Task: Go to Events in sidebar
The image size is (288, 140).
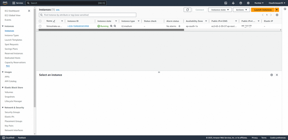Action: click(x=8, y=20)
